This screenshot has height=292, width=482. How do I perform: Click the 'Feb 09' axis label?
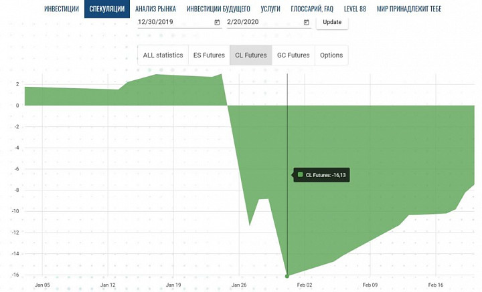point(370,285)
